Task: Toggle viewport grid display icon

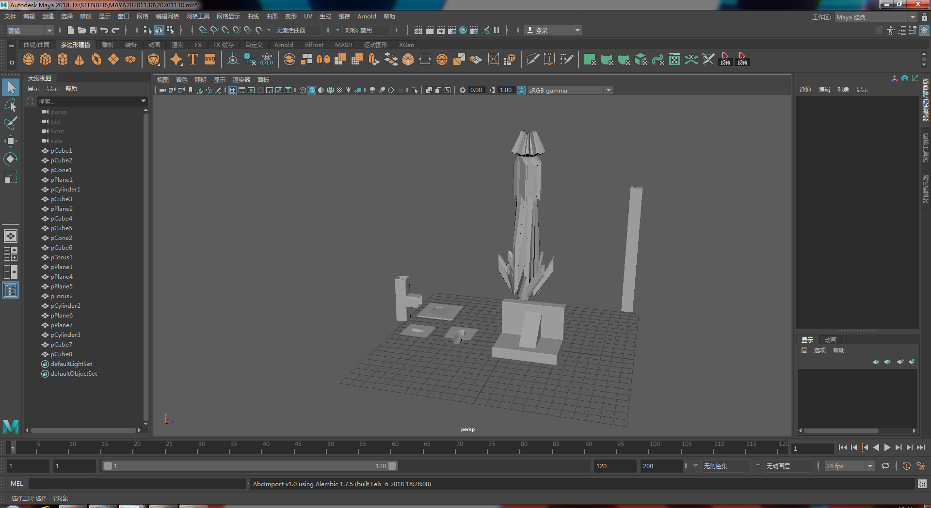Action: (233, 90)
